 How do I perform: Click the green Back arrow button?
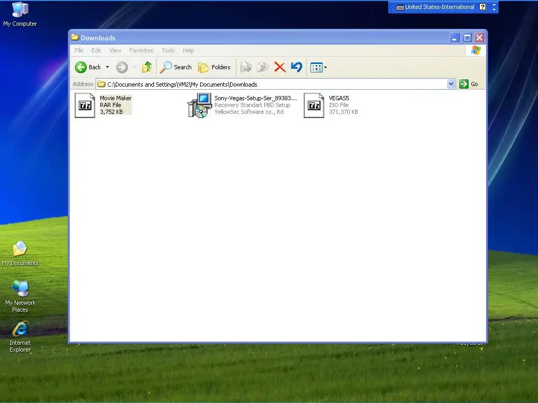pos(81,67)
